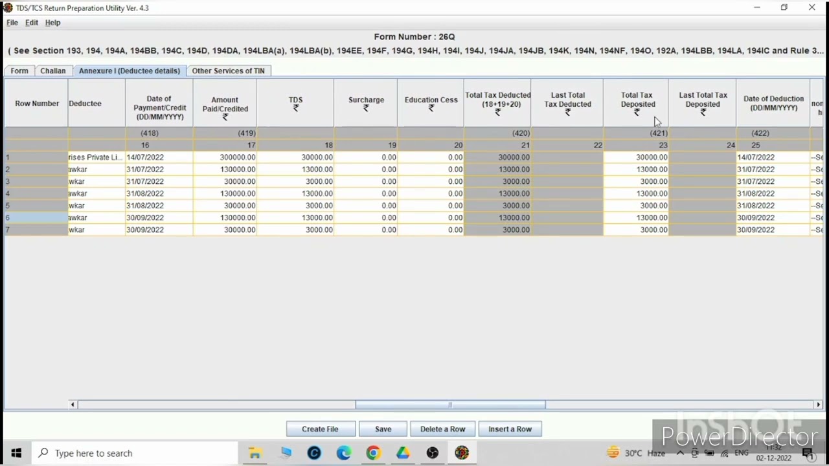The image size is (829, 466).
Task: Switch to the Challan tab
Action: click(x=53, y=71)
